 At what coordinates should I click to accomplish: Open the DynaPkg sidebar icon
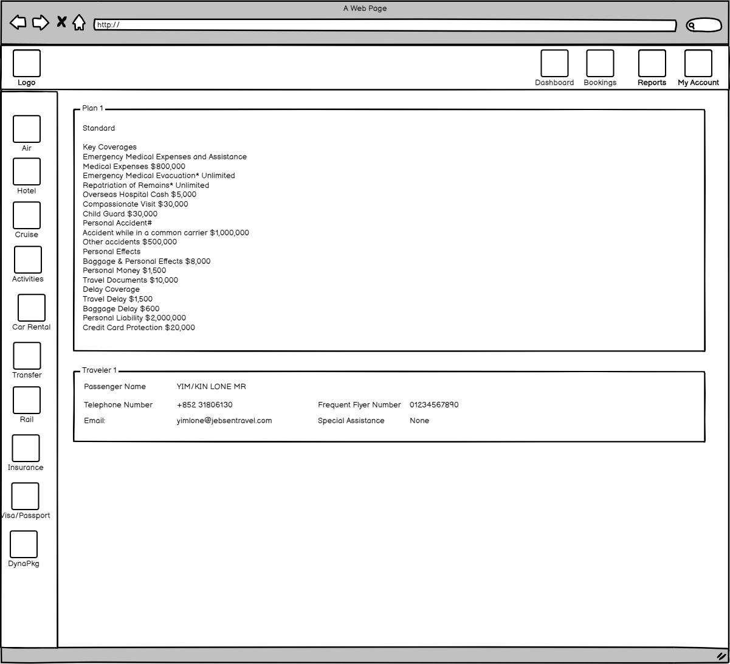pyautogui.click(x=24, y=544)
